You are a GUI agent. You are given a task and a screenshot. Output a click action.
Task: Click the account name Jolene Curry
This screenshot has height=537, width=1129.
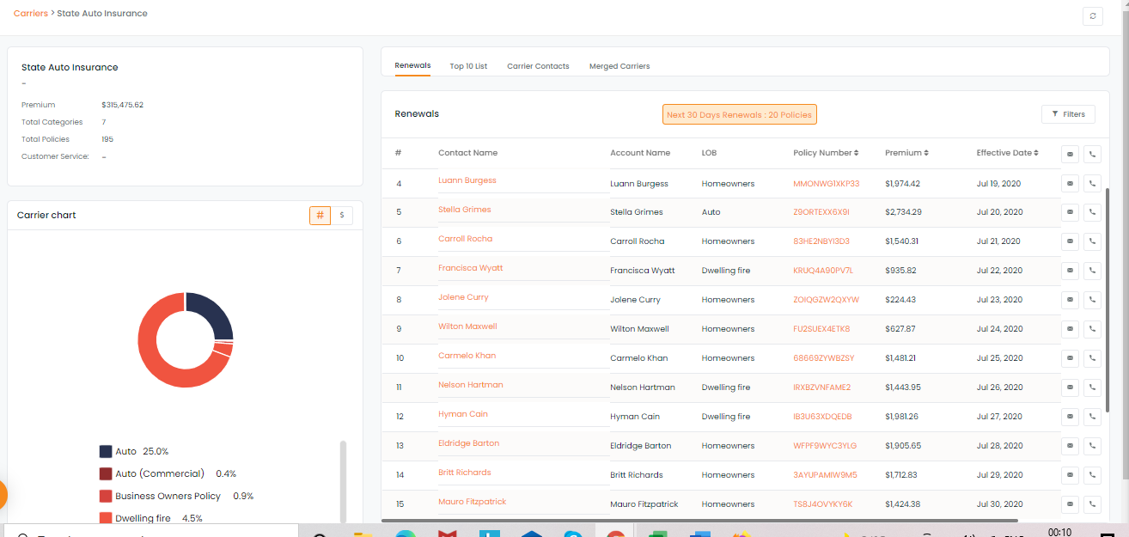pos(636,300)
